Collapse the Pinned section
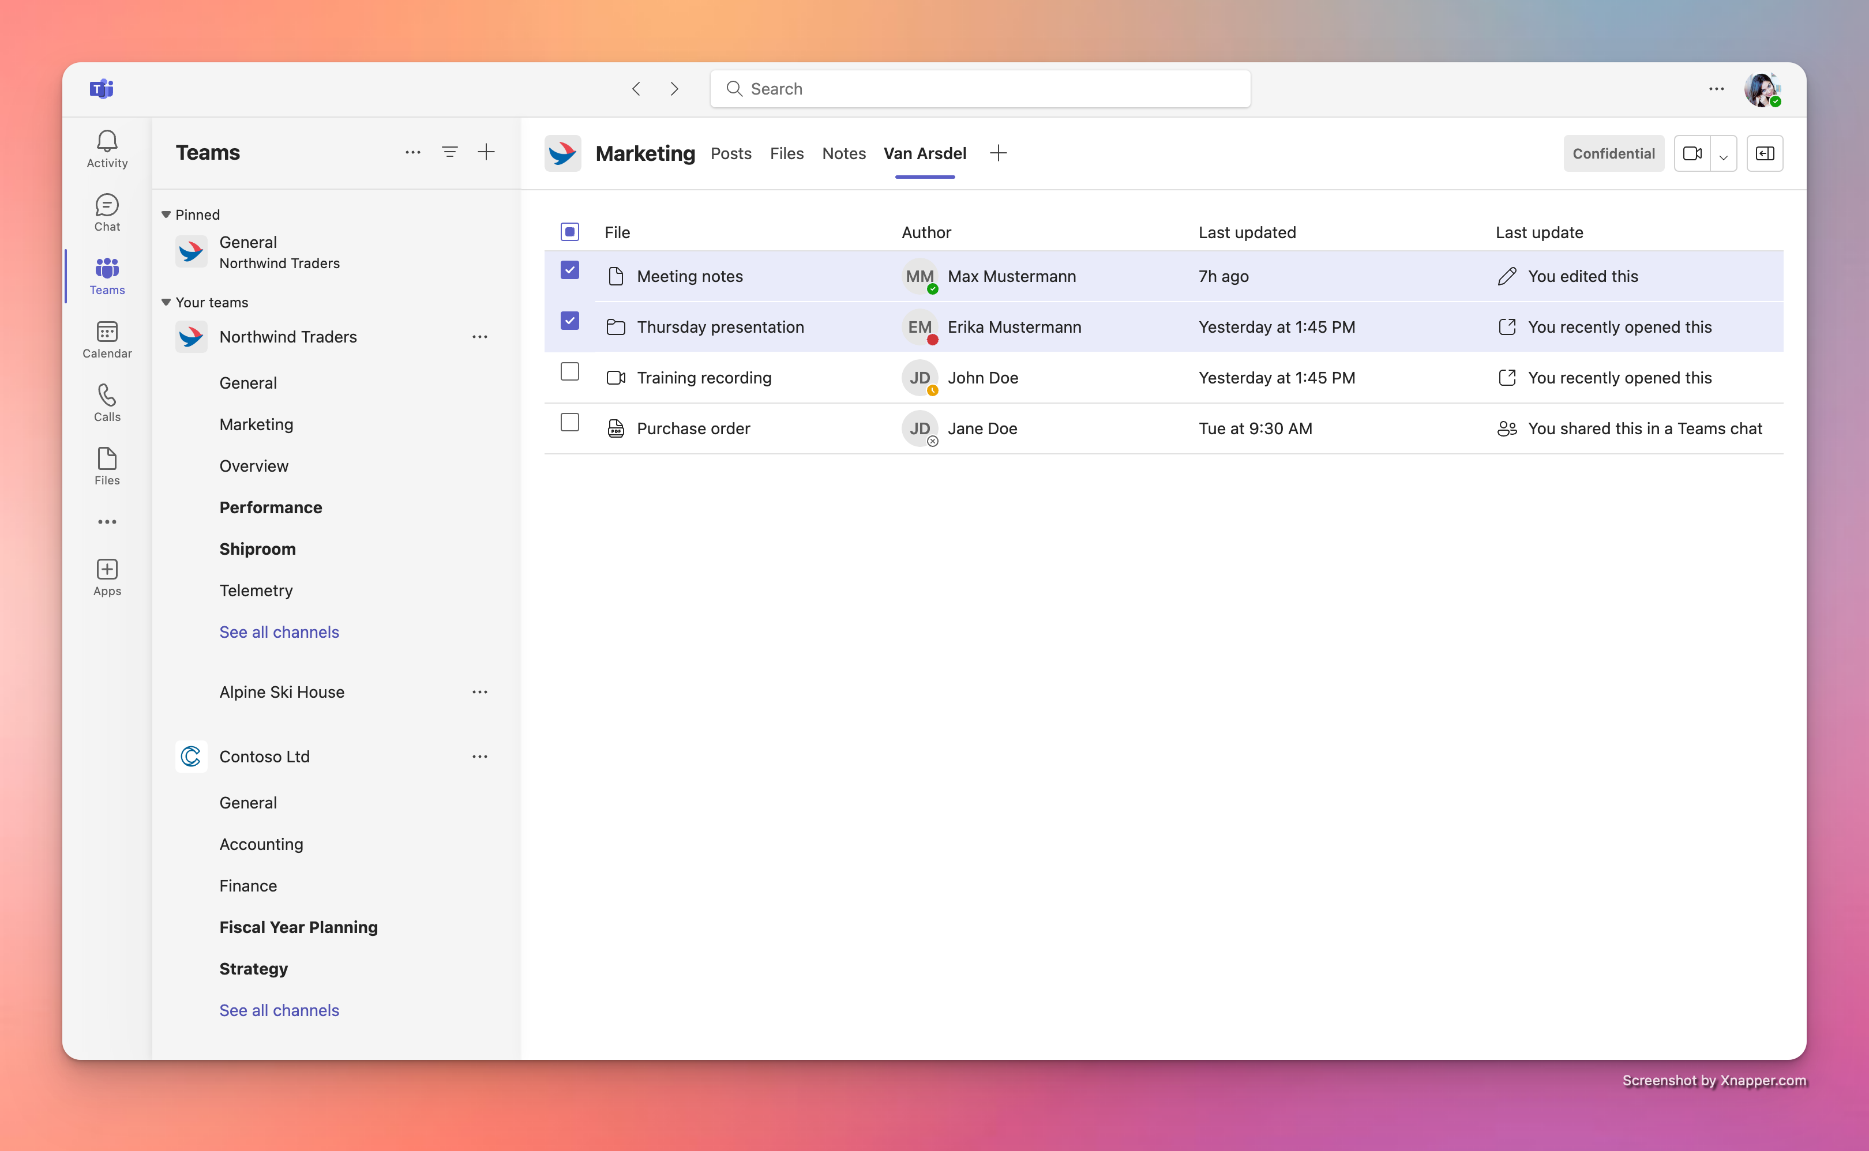 (x=166, y=215)
